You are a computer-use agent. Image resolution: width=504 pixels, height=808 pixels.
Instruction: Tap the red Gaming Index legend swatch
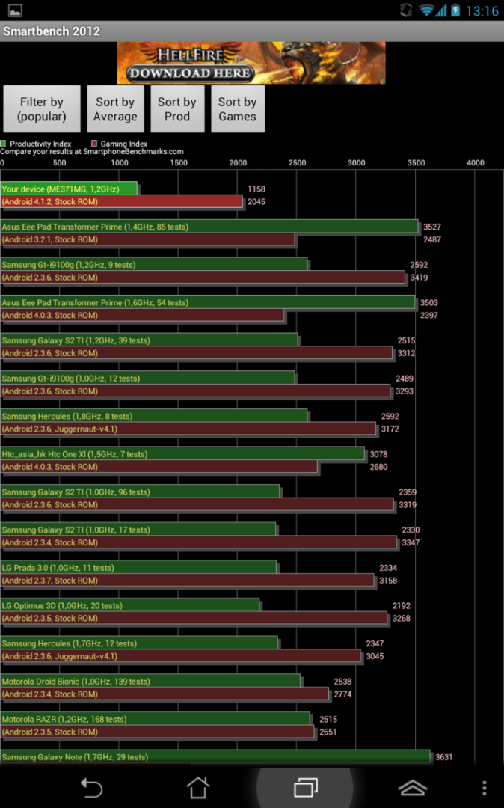point(94,144)
